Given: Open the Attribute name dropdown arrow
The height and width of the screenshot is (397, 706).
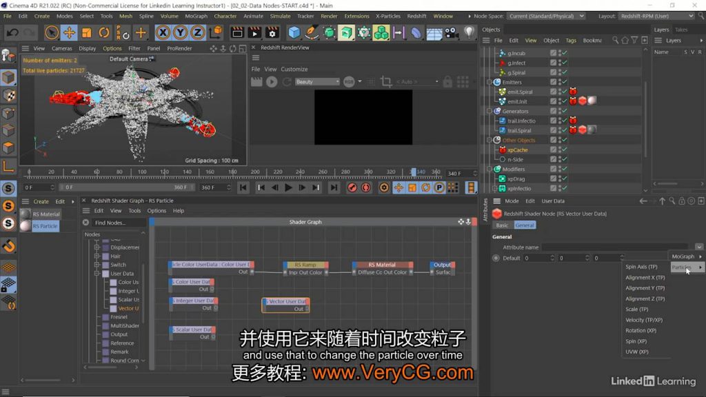Looking at the screenshot, I should [x=699, y=247].
